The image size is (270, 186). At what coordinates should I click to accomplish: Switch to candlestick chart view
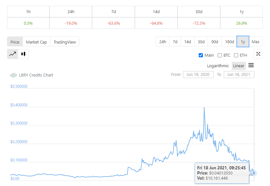(23, 54)
